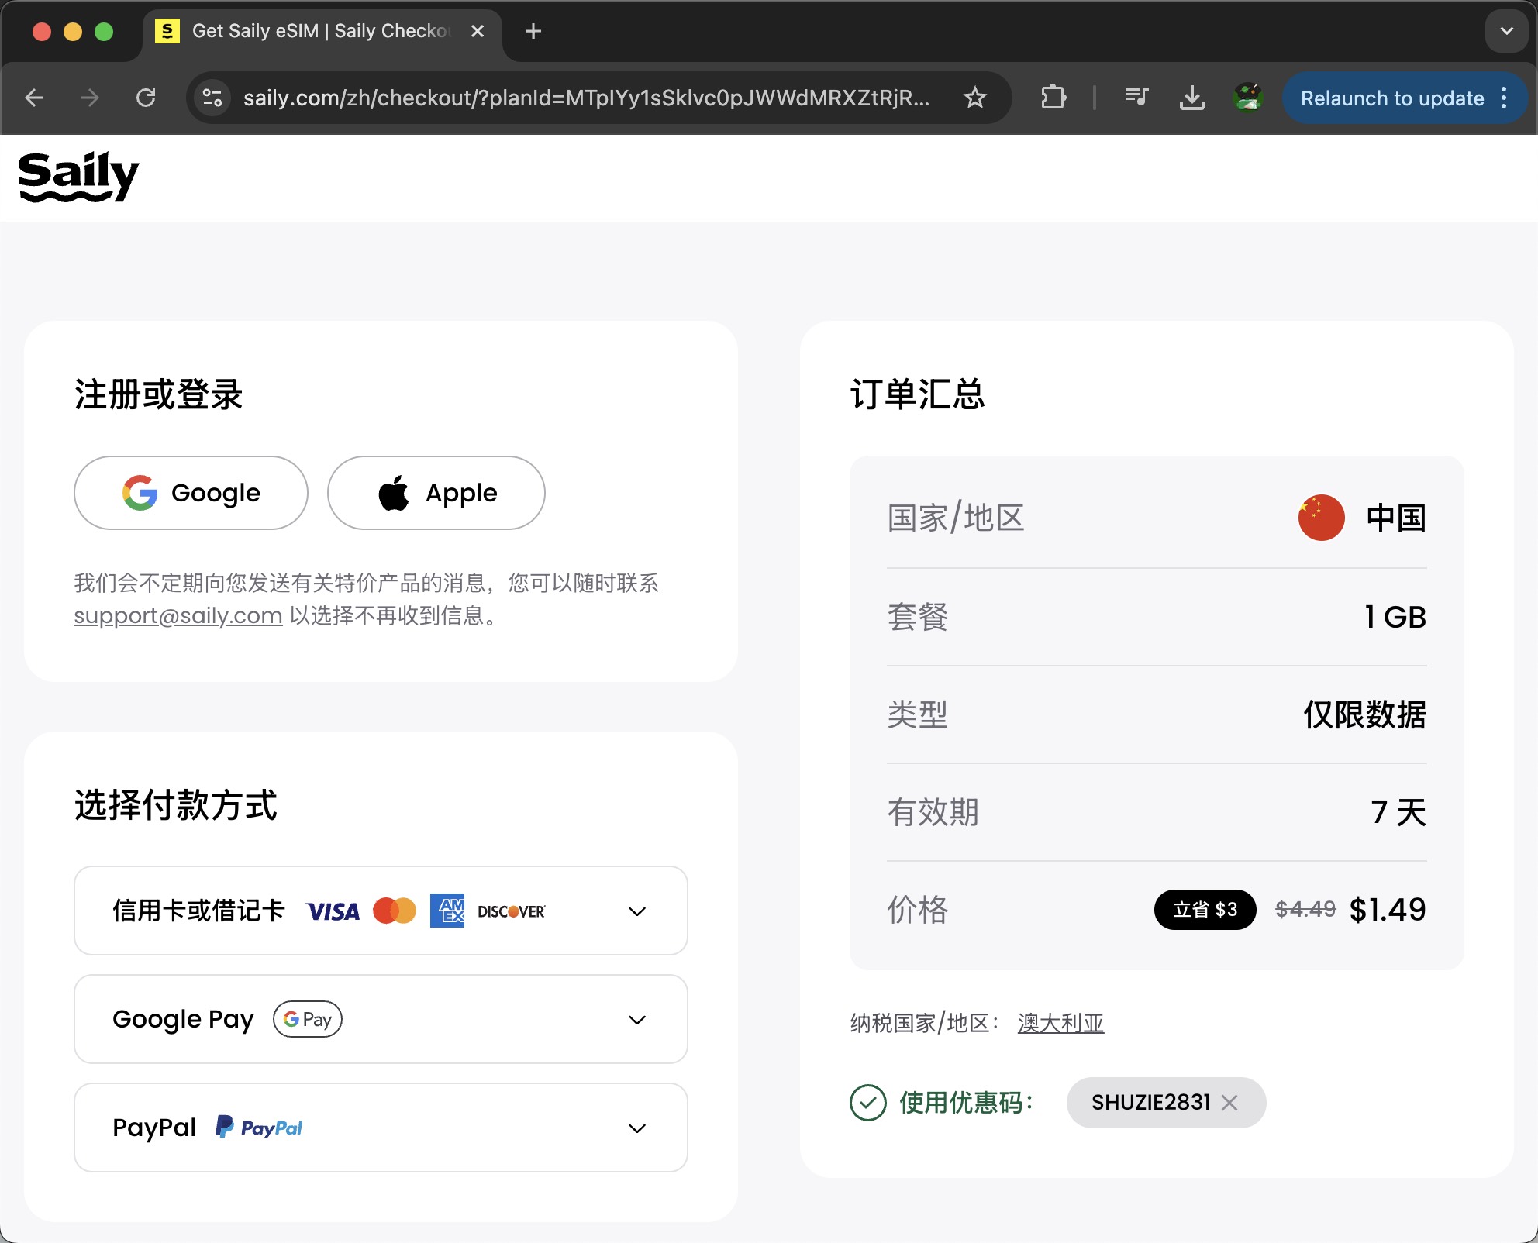Click the Mastercard logo
This screenshot has width=1538, height=1243.
(395, 911)
